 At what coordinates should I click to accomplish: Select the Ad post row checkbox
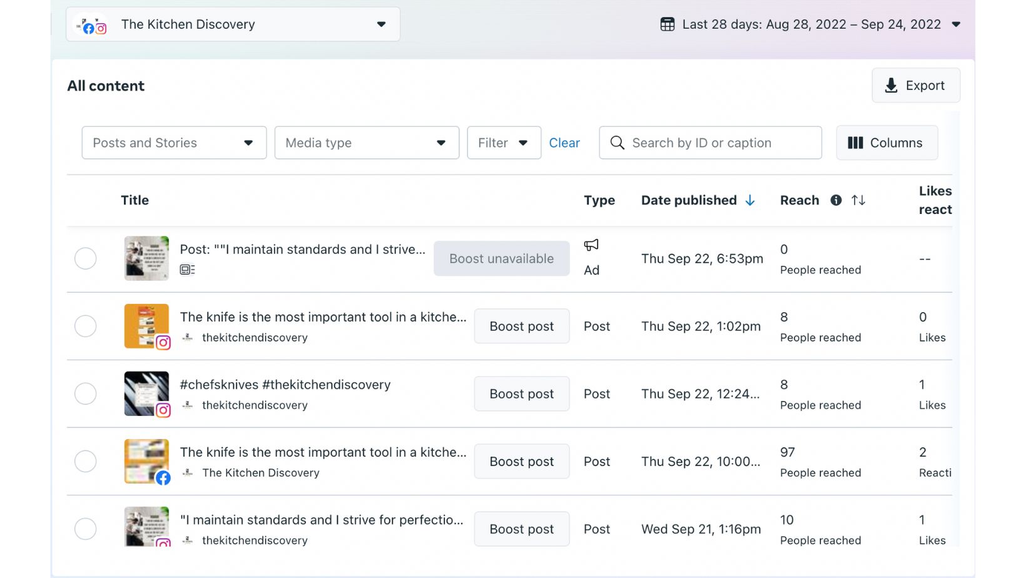click(86, 258)
